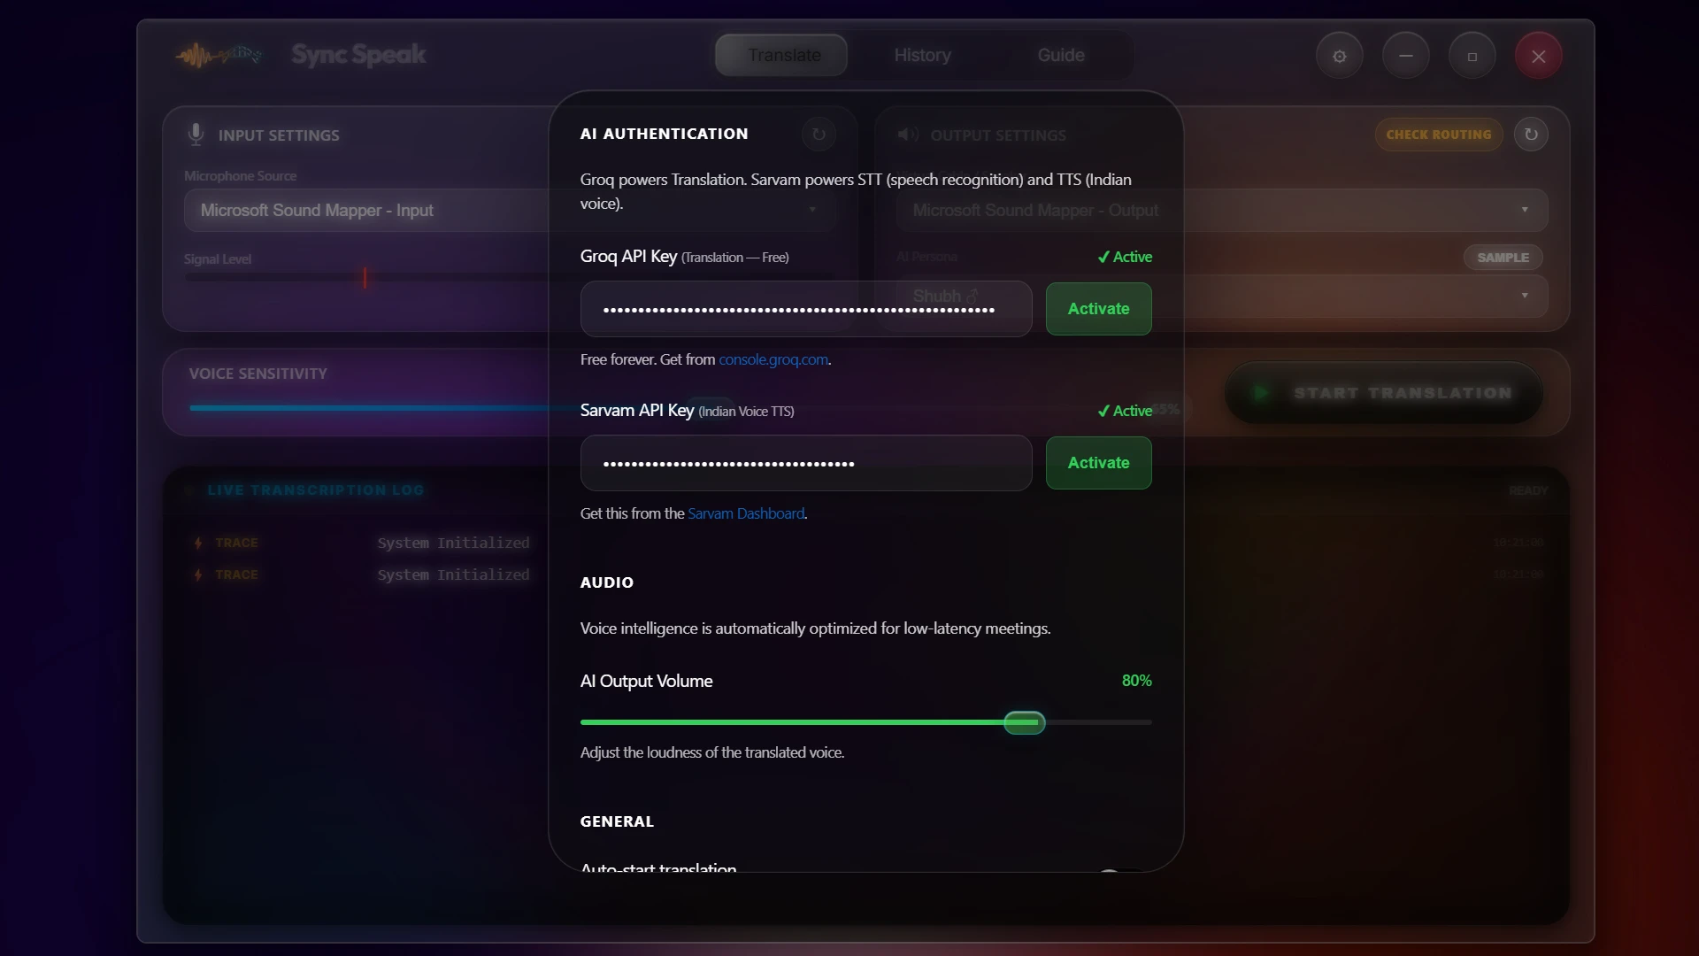Close the Sync Speak window
This screenshot has height=956, width=1699.
click(1539, 56)
